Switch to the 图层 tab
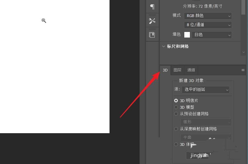The width and height of the screenshot is (248, 164). click(177, 70)
